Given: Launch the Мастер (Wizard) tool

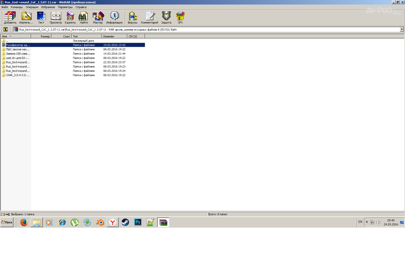Looking at the screenshot, I should pos(98,17).
